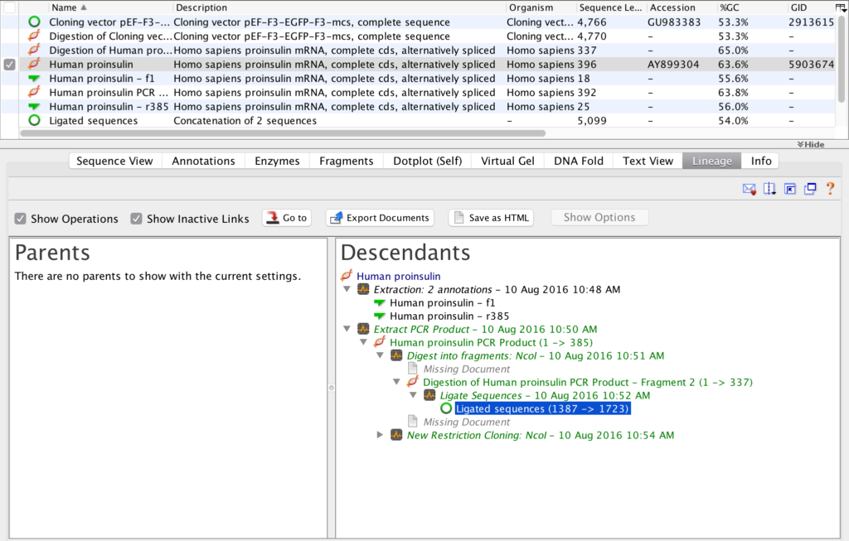The width and height of the screenshot is (849, 541).
Task: Collapse the Ligate Sequences node
Action: (x=411, y=395)
